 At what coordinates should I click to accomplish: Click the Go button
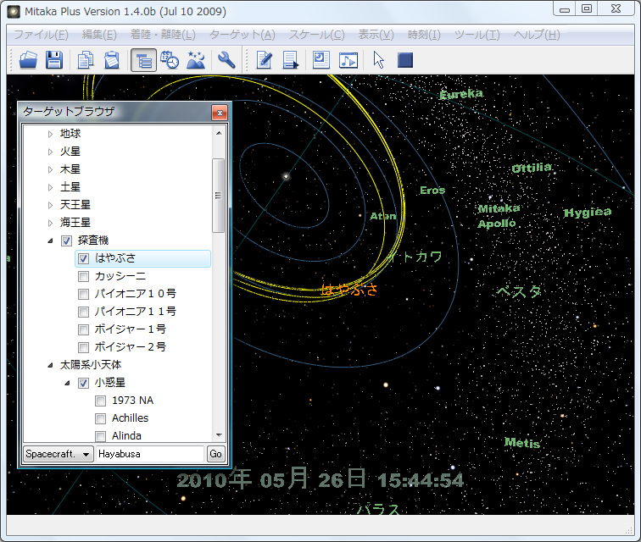215,454
